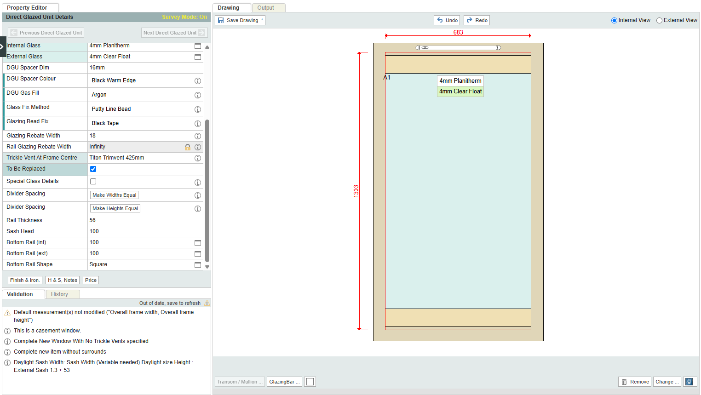The width and height of the screenshot is (701, 395).
Task: Open the Change dropdown button
Action: (667, 382)
